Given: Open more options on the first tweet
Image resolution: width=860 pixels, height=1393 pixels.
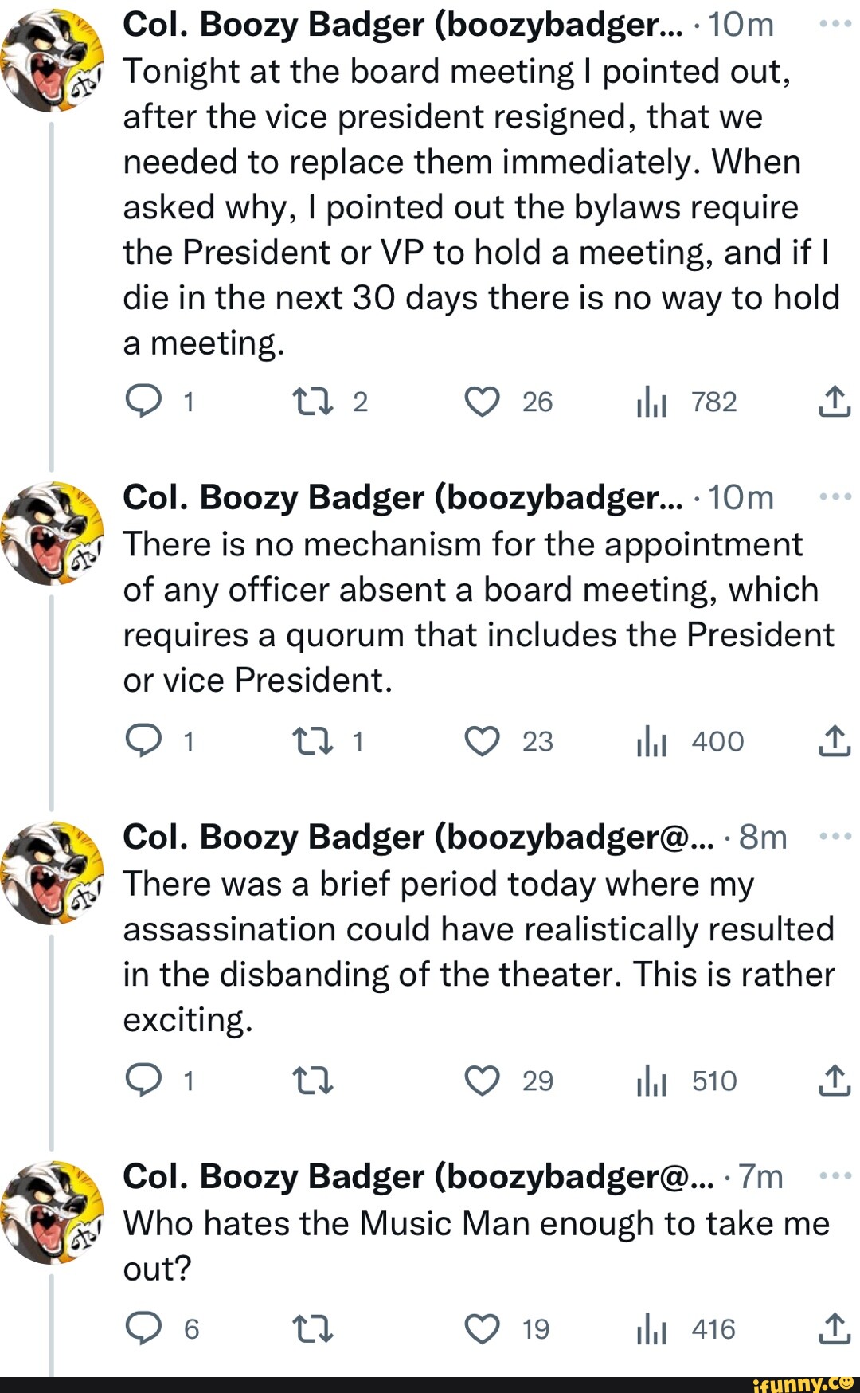Looking at the screenshot, I should (835, 24).
